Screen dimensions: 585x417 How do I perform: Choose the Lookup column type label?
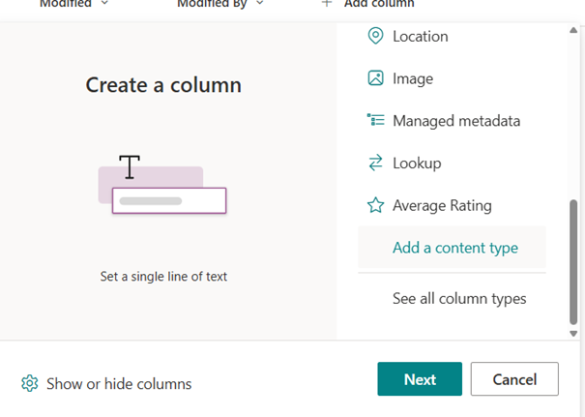click(x=417, y=164)
